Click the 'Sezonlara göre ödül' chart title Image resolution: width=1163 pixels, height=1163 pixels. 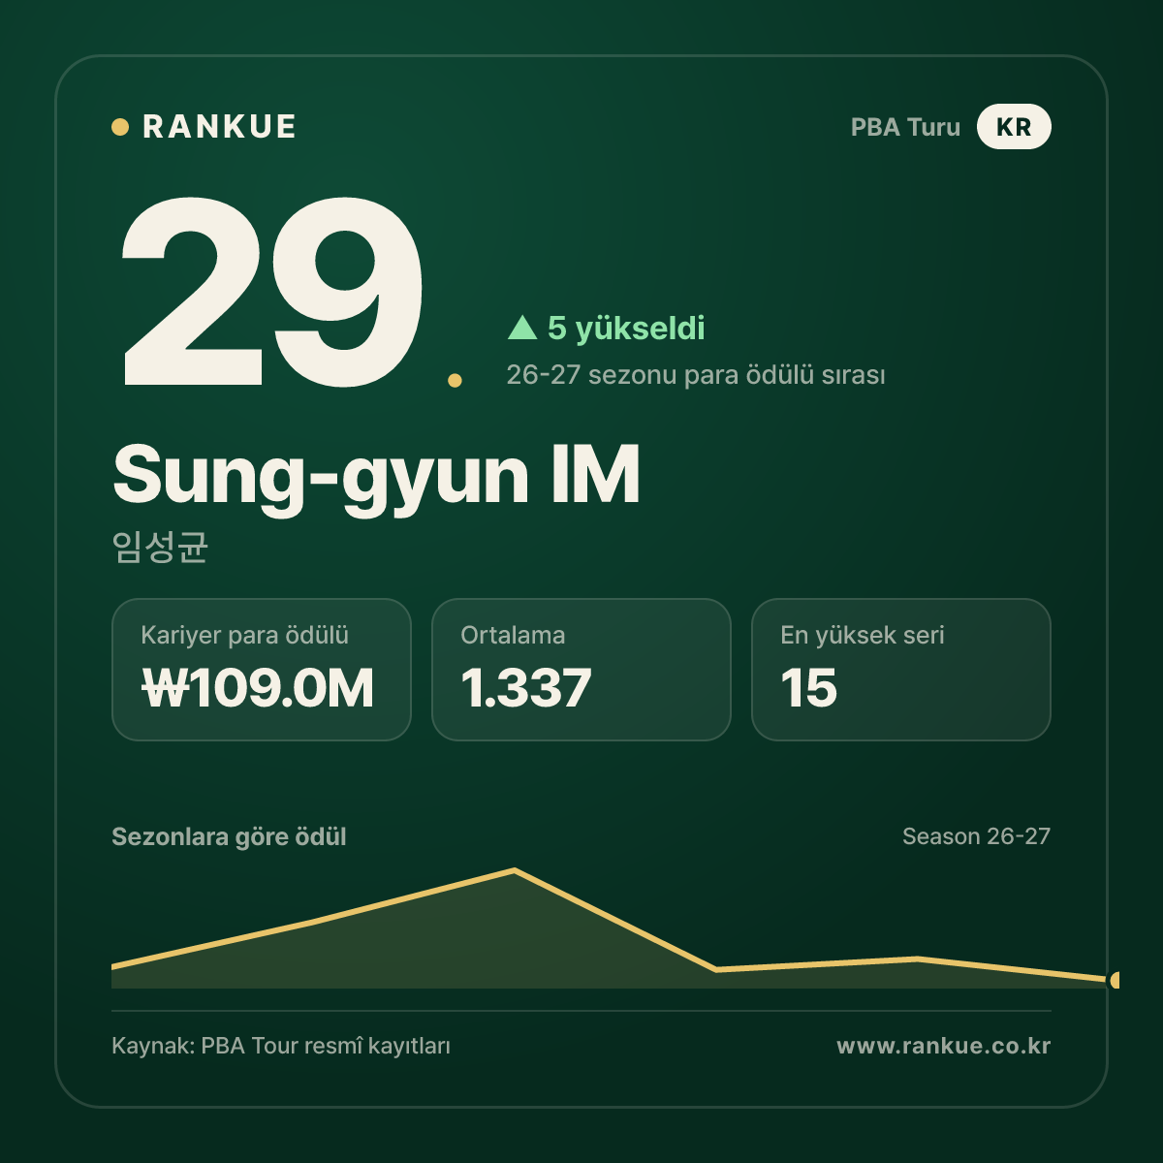pos(229,837)
